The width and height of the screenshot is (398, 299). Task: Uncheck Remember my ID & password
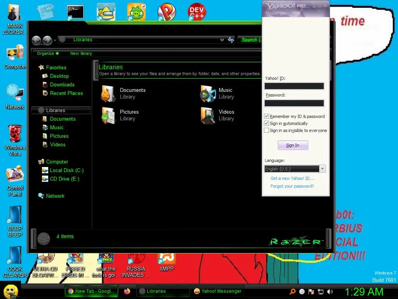(266, 116)
